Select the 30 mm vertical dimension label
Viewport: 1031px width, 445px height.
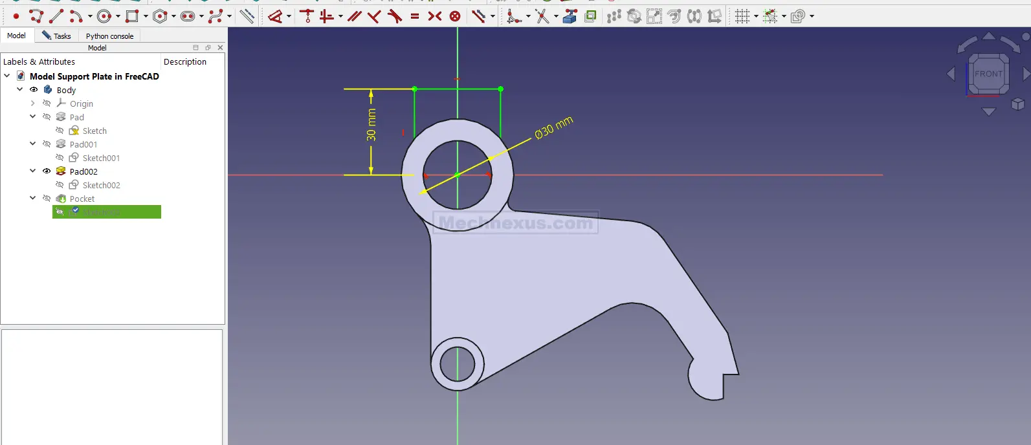point(371,125)
